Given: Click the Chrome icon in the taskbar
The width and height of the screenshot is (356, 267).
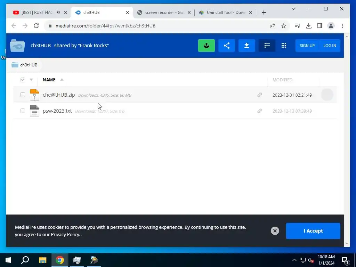Looking at the screenshot, I should pyautogui.click(x=60, y=260).
